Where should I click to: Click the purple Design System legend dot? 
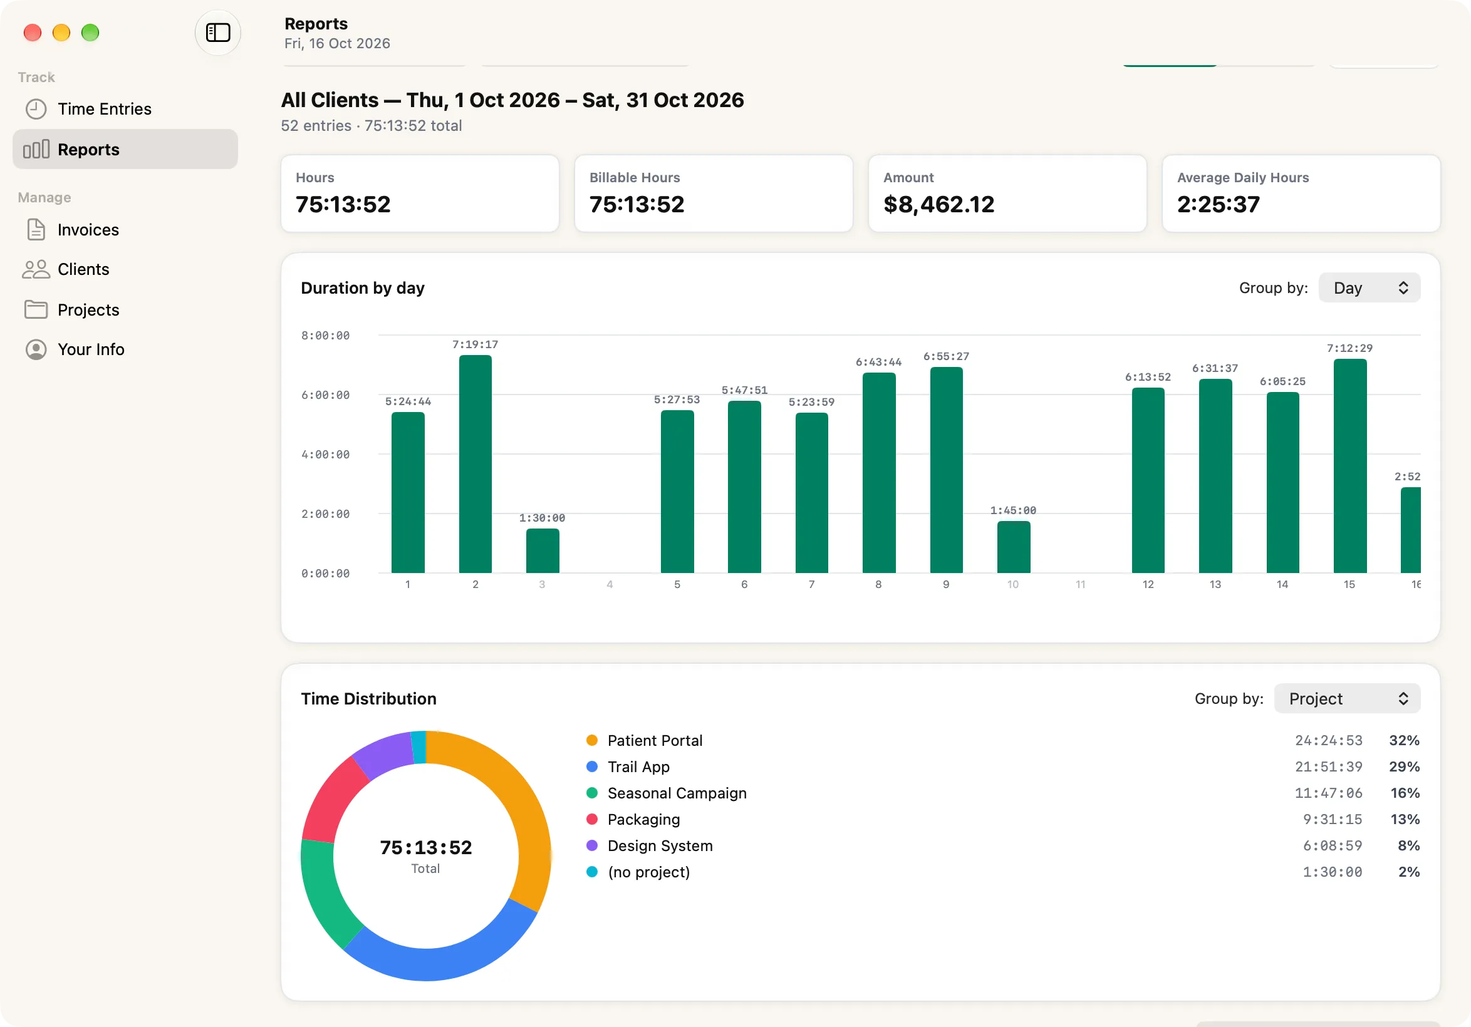[x=592, y=845]
